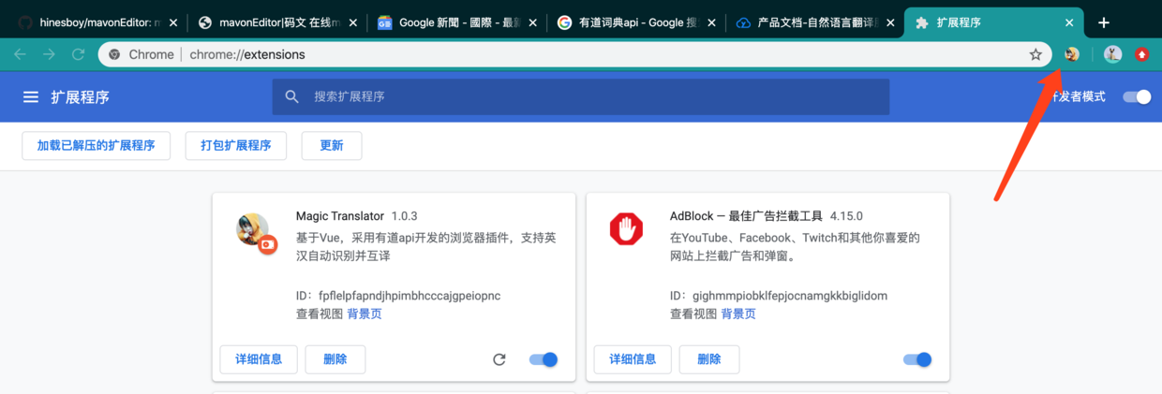The width and height of the screenshot is (1162, 394).
Task: Disable the AdBlock extension
Action: (917, 359)
